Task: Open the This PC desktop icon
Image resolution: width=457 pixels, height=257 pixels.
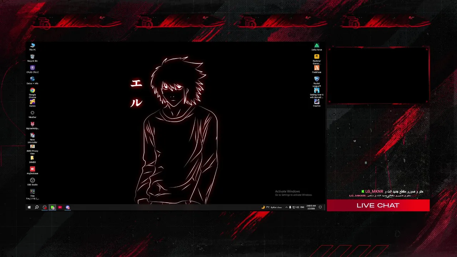Action: (32, 47)
